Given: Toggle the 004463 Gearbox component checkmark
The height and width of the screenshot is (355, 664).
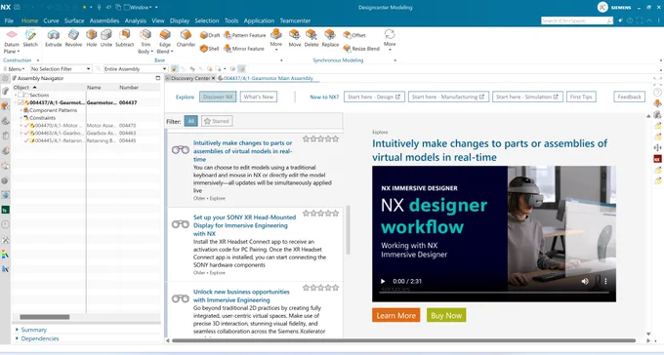Looking at the screenshot, I should coord(26,133).
